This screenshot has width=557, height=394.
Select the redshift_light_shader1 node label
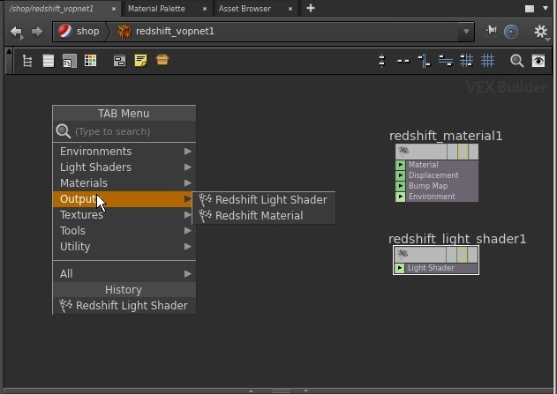point(457,239)
